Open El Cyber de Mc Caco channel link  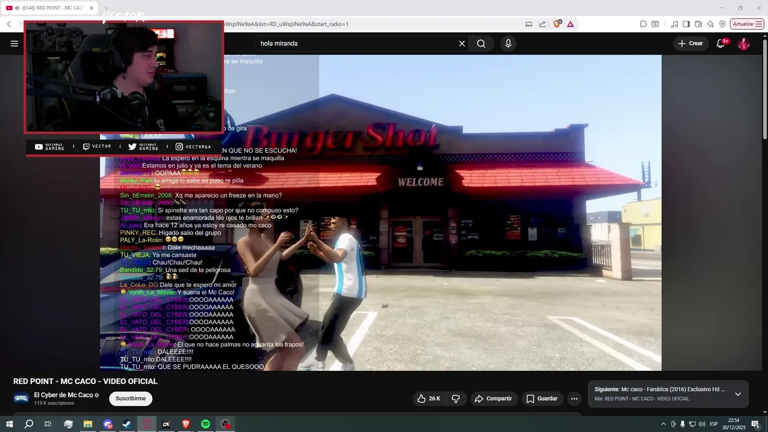64,395
